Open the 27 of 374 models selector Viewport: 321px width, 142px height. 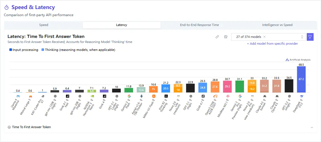point(268,37)
